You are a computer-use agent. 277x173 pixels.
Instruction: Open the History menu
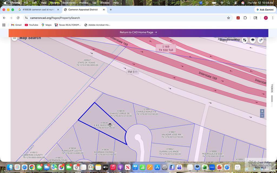pyautogui.click(x=54, y=3)
